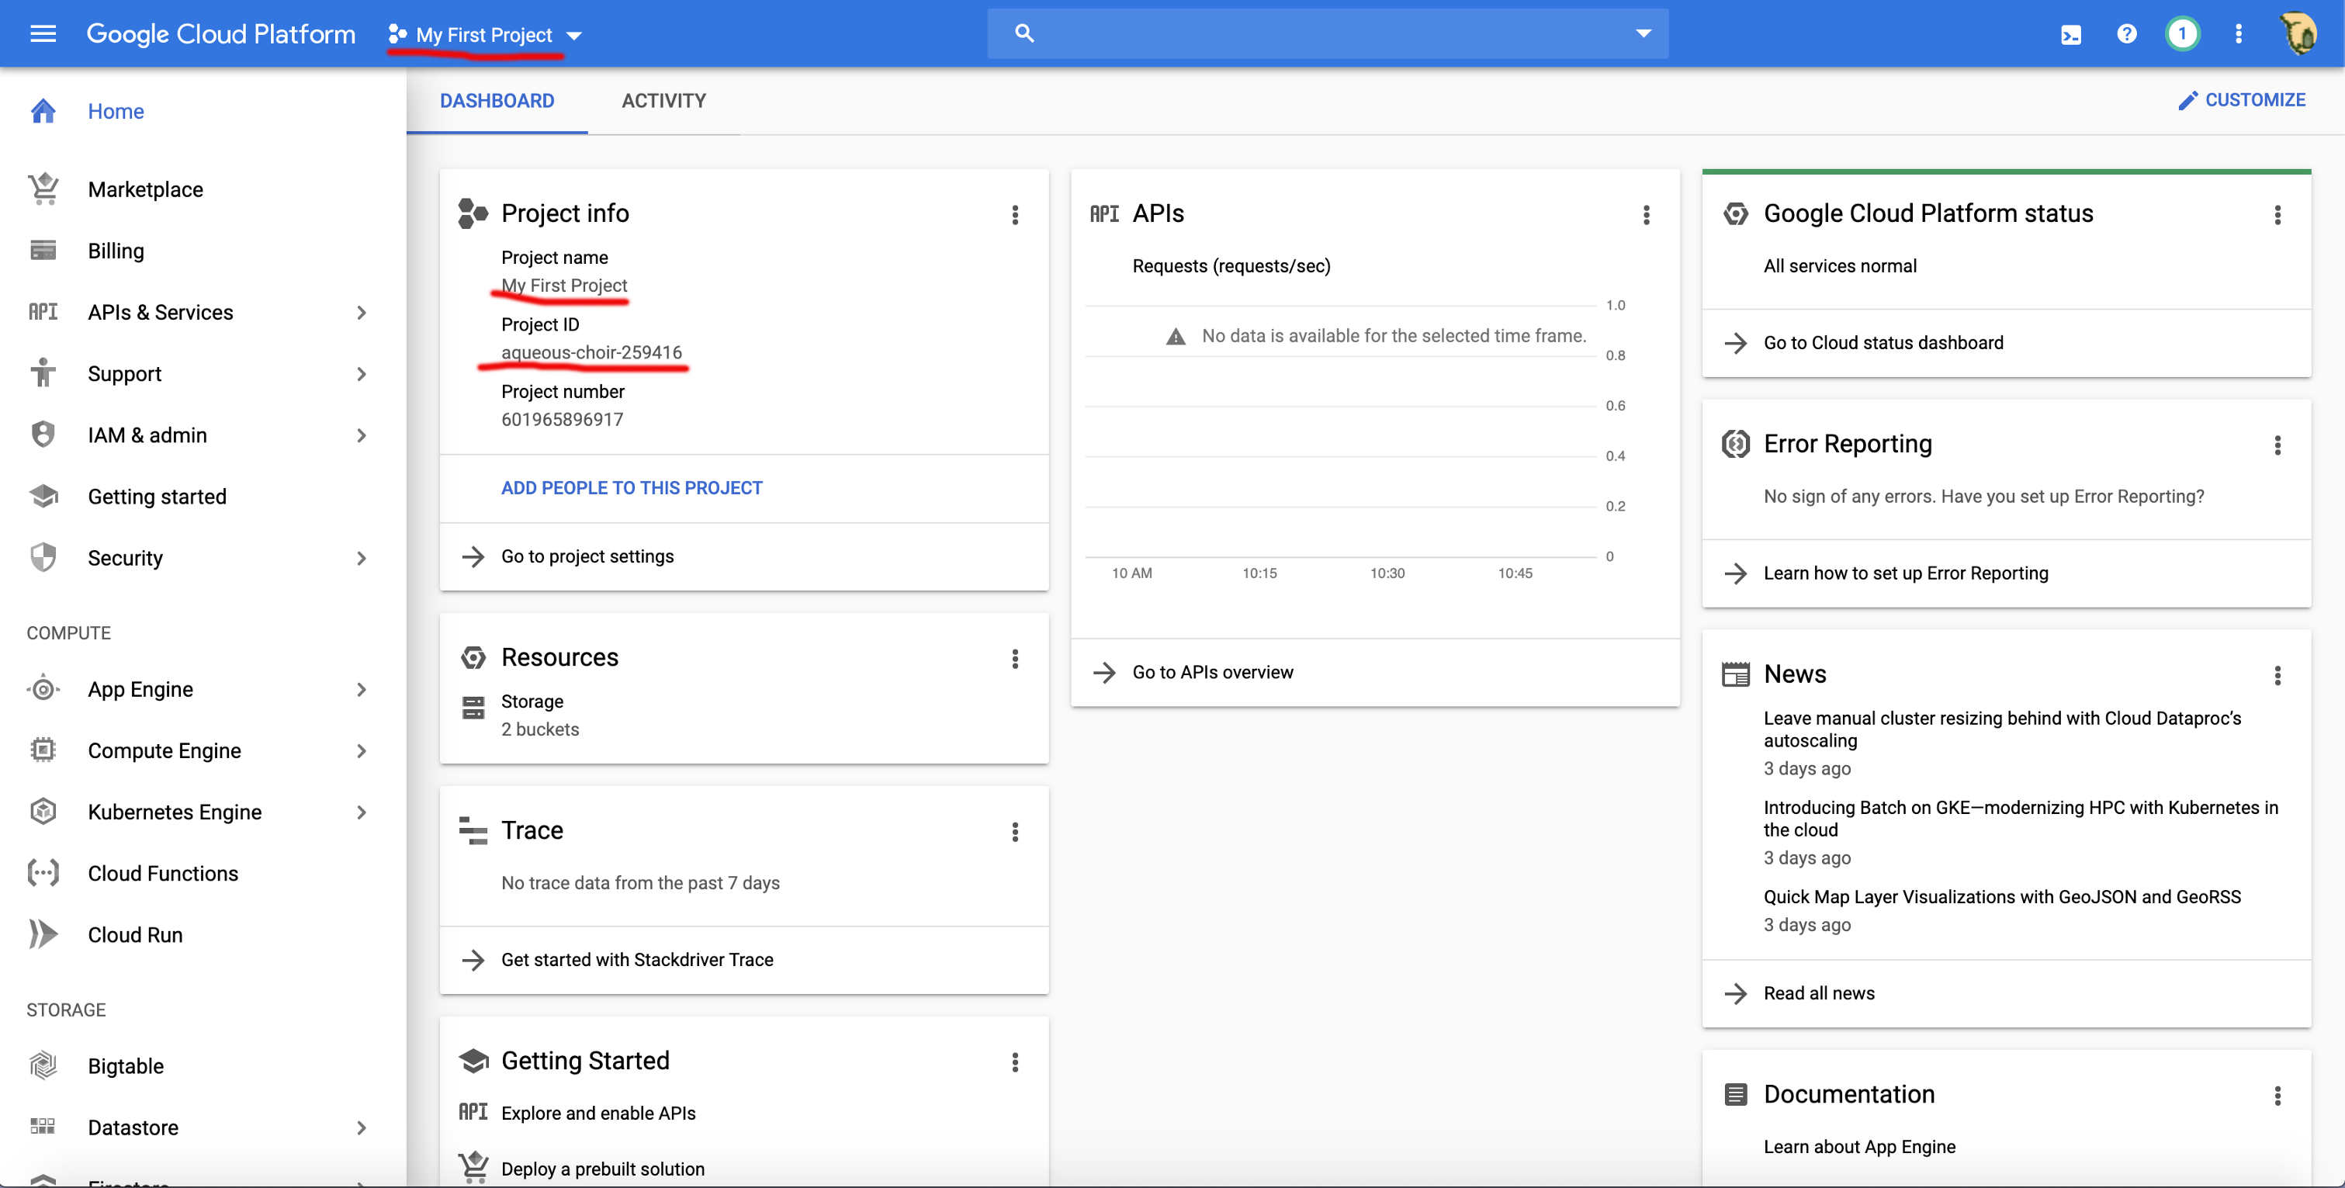Image resolution: width=2345 pixels, height=1188 pixels.
Task: Click inside the top search field
Action: click(x=1320, y=33)
